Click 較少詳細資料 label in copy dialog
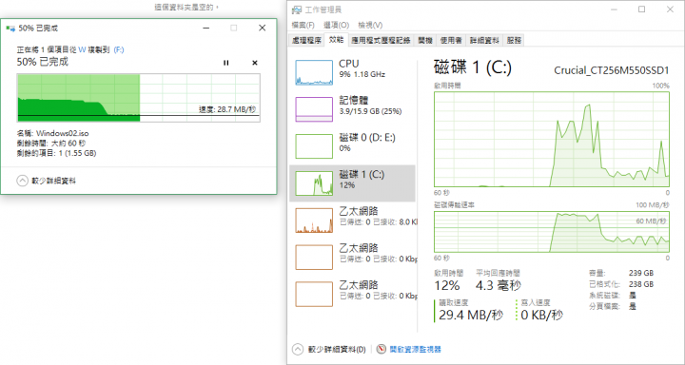The height and width of the screenshot is (365, 685). click(53, 181)
